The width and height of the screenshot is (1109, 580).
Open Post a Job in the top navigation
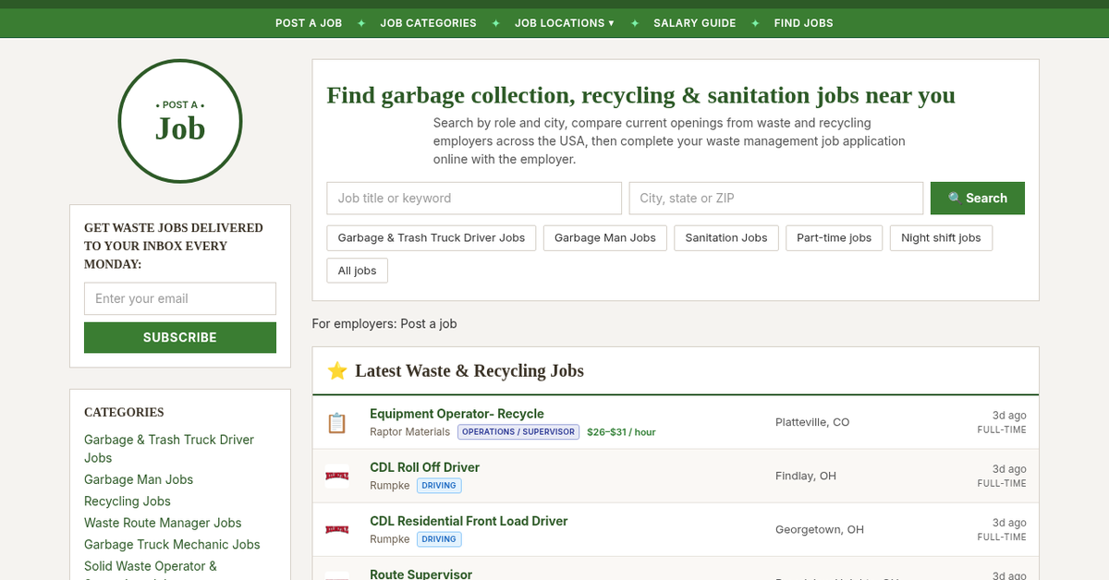309,23
